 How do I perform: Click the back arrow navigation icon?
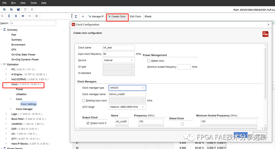coord(23,16)
